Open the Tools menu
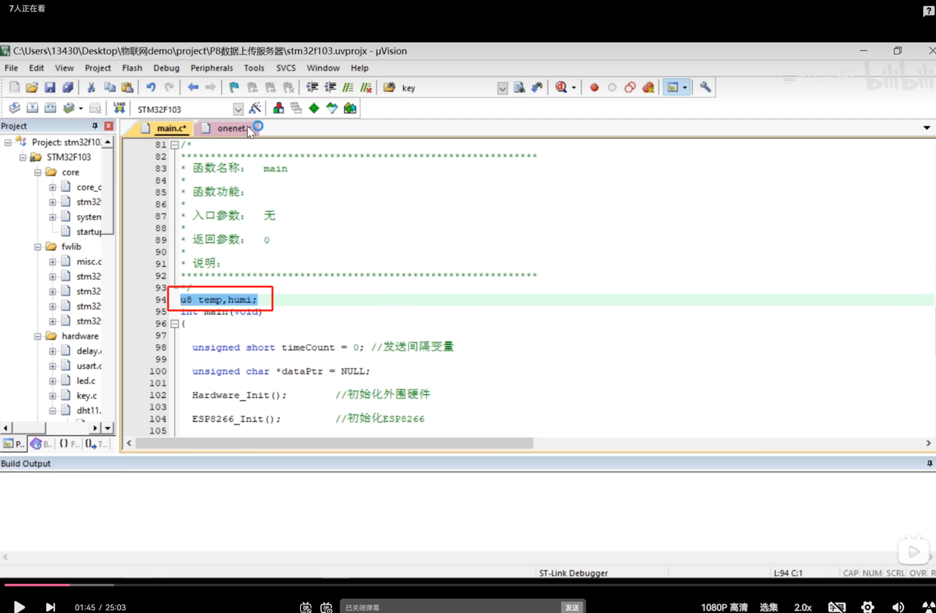Image resolution: width=936 pixels, height=613 pixels. (x=254, y=68)
